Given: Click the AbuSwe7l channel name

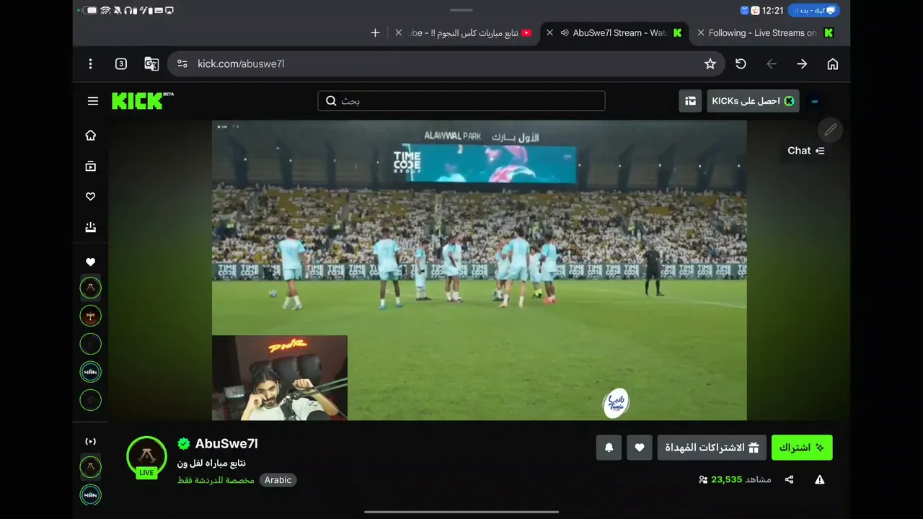Looking at the screenshot, I should (x=226, y=443).
